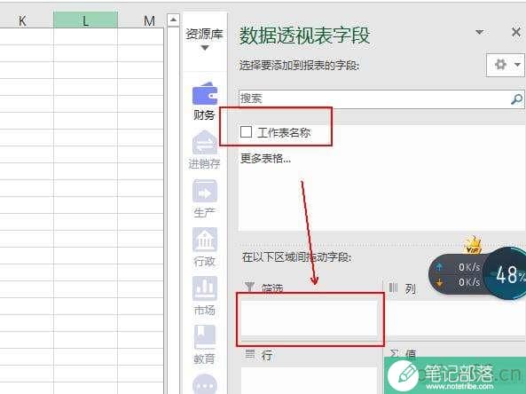Open the pivot field pane options arrow
The width and height of the screenshot is (526, 394).
pyautogui.click(x=479, y=32)
